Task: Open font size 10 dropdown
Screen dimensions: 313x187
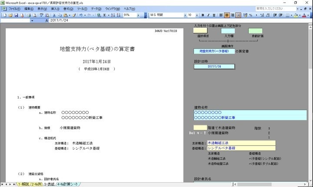Action: (197, 15)
